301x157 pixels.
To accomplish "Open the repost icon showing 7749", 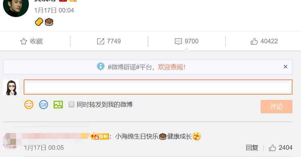I will pyautogui.click(x=100, y=41).
